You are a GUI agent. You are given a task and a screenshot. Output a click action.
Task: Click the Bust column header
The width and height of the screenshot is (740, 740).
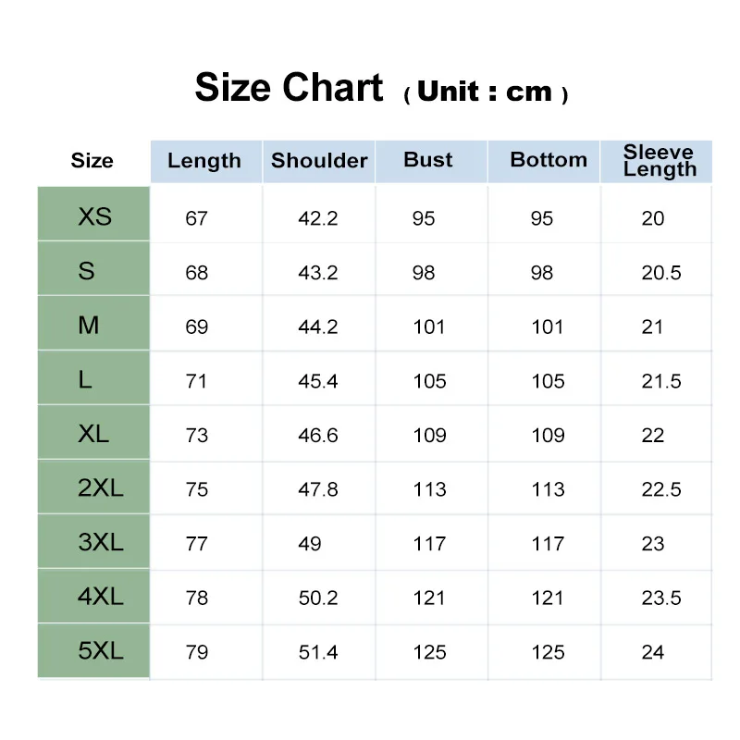(428, 160)
